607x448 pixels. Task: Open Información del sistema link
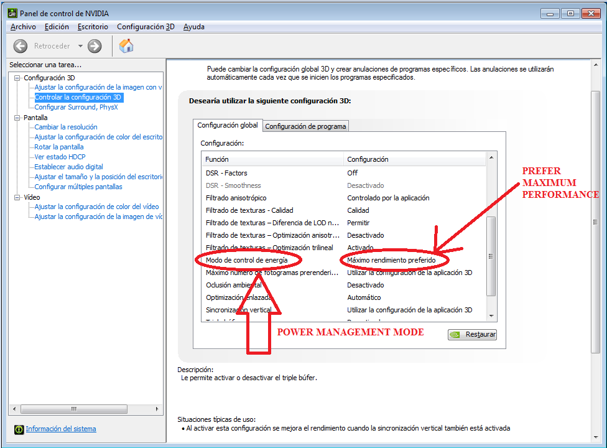point(61,429)
